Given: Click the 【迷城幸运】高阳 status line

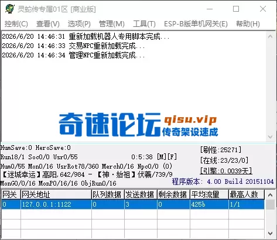Looking at the screenshot, I should pos(87,174).
